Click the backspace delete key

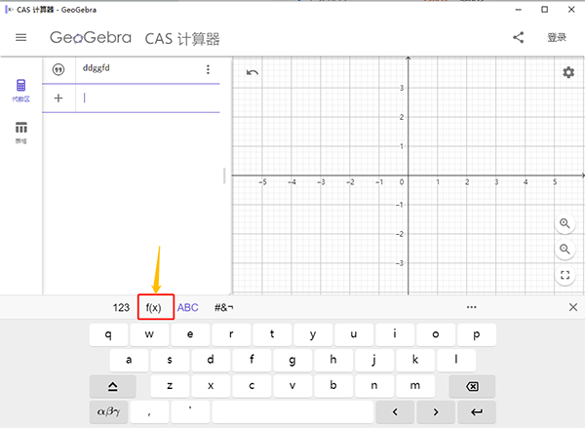click(x=472, y=386)
